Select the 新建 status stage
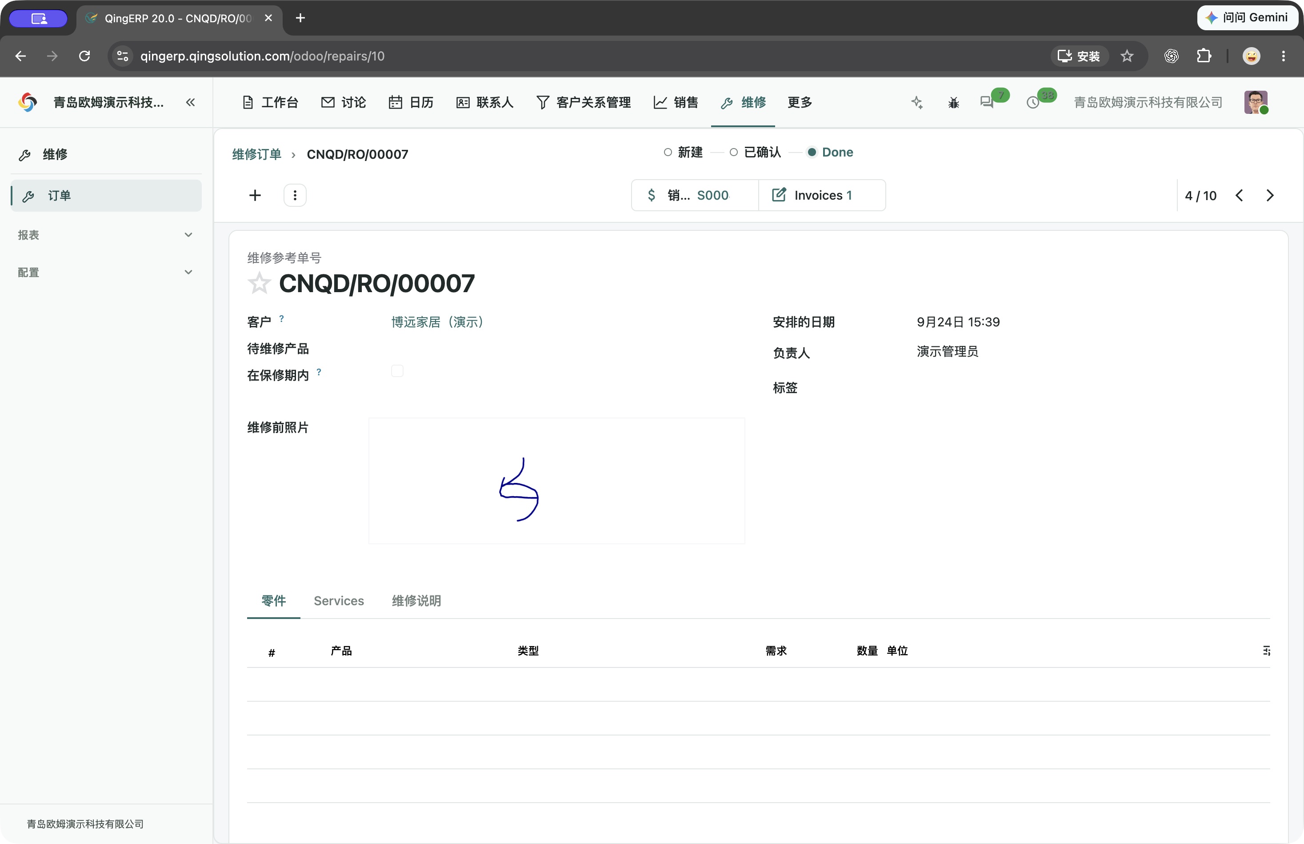Viewport: 1304px width, 844px height. point(683,153)
